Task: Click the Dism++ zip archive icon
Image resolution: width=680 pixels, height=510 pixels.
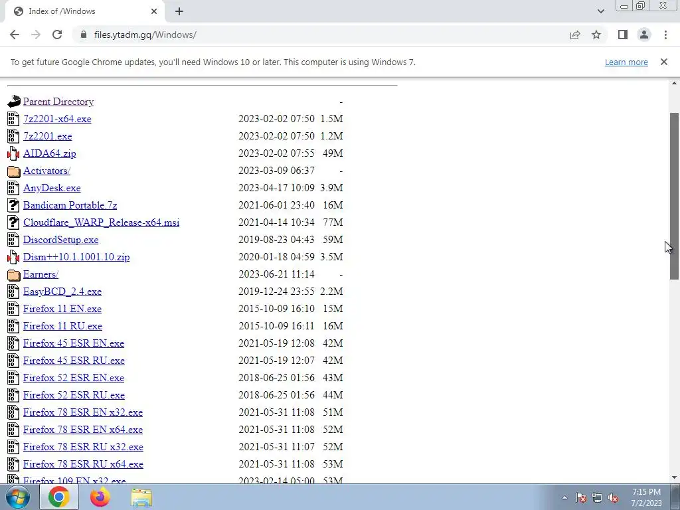Action: 13,257
